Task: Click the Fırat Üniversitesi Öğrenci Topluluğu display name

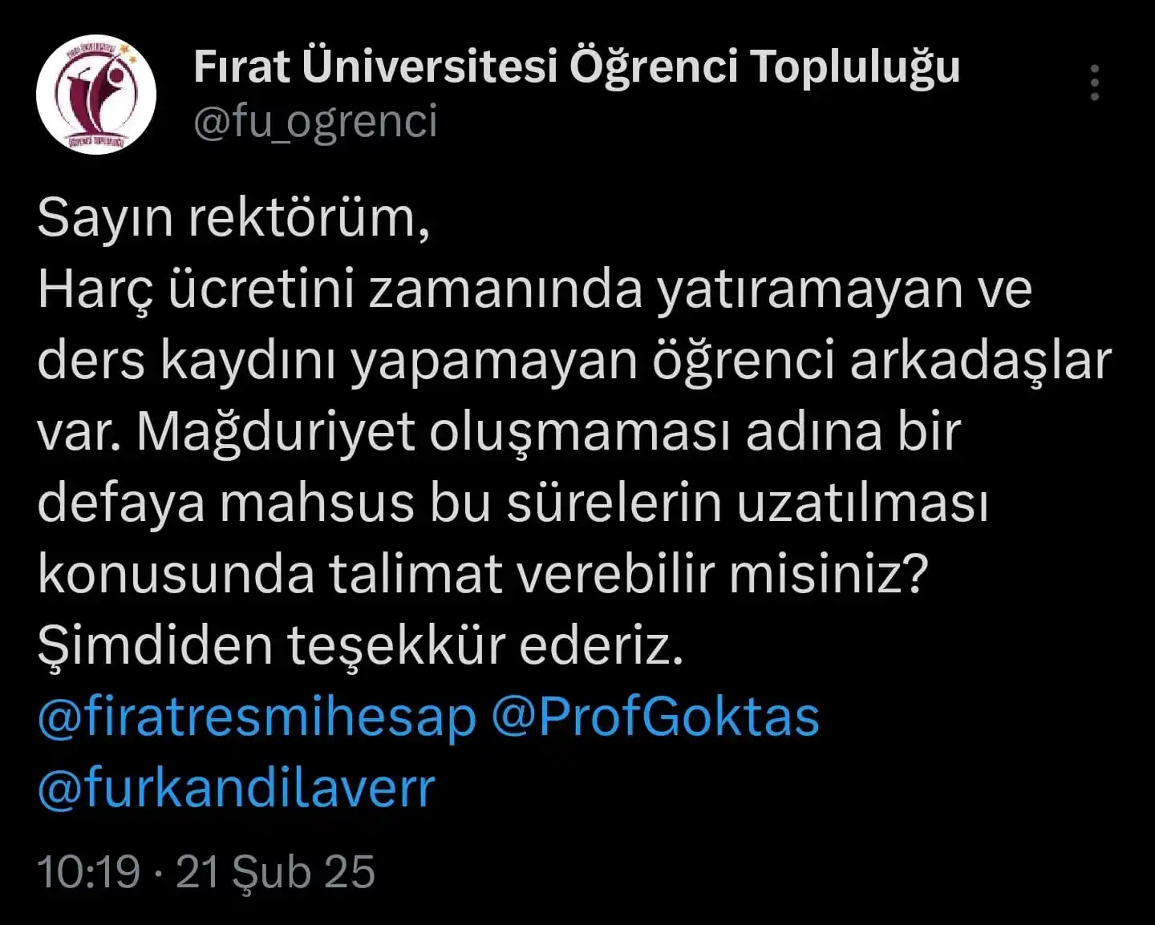Action: tap(577, 67)
